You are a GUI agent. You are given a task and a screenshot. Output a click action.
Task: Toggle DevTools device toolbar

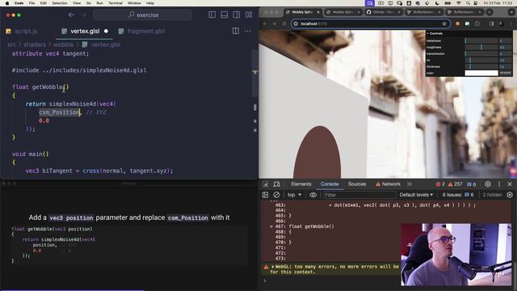276,184
